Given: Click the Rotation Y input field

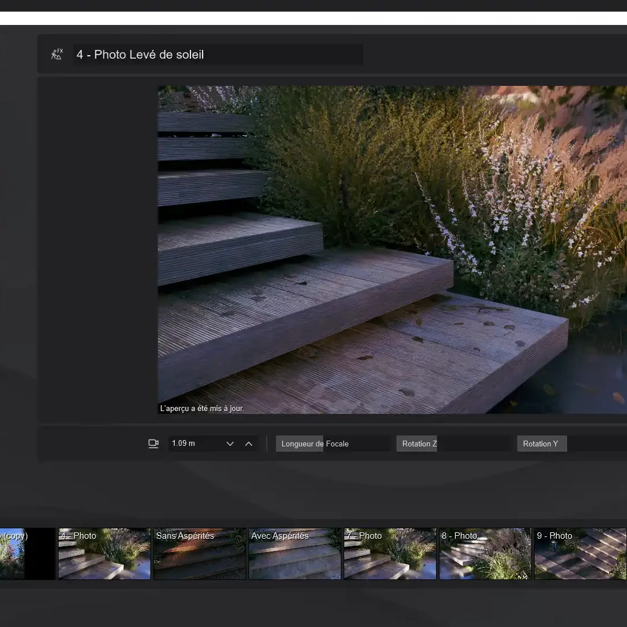Looking at the screenshot, I should click(x=541, y=444).
